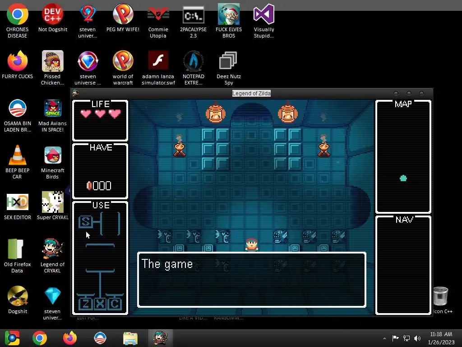Open the Recycle Bin on the desktop
The image size is (462, 347).
click(441, 296)
